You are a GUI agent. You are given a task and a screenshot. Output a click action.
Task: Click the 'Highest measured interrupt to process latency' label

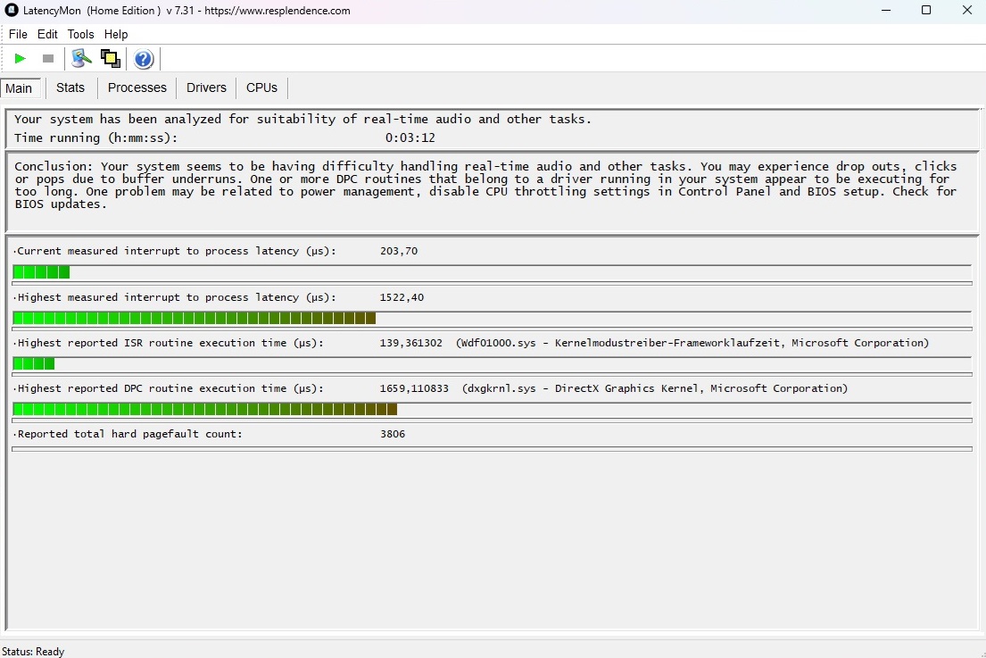tap(177, 297)
